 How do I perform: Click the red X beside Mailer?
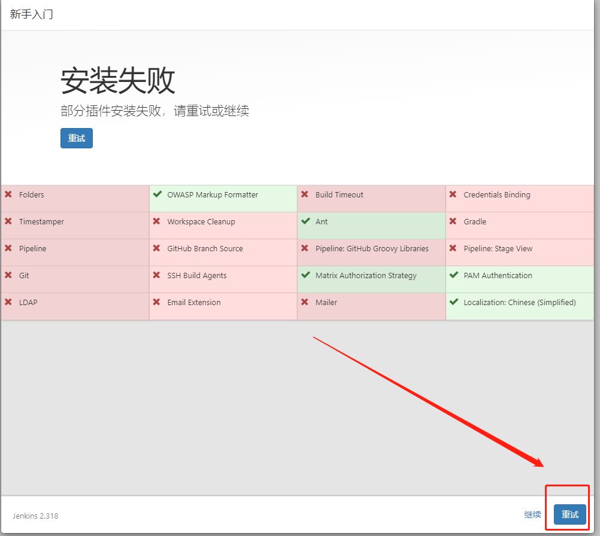pyautogui.click(x=305, y=302)
